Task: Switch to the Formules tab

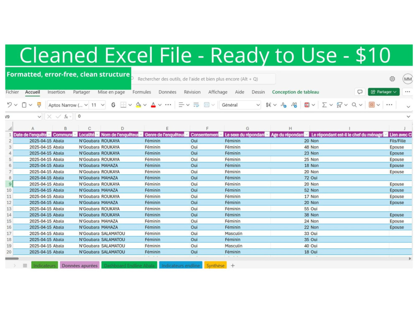Action: pos(142,92)
